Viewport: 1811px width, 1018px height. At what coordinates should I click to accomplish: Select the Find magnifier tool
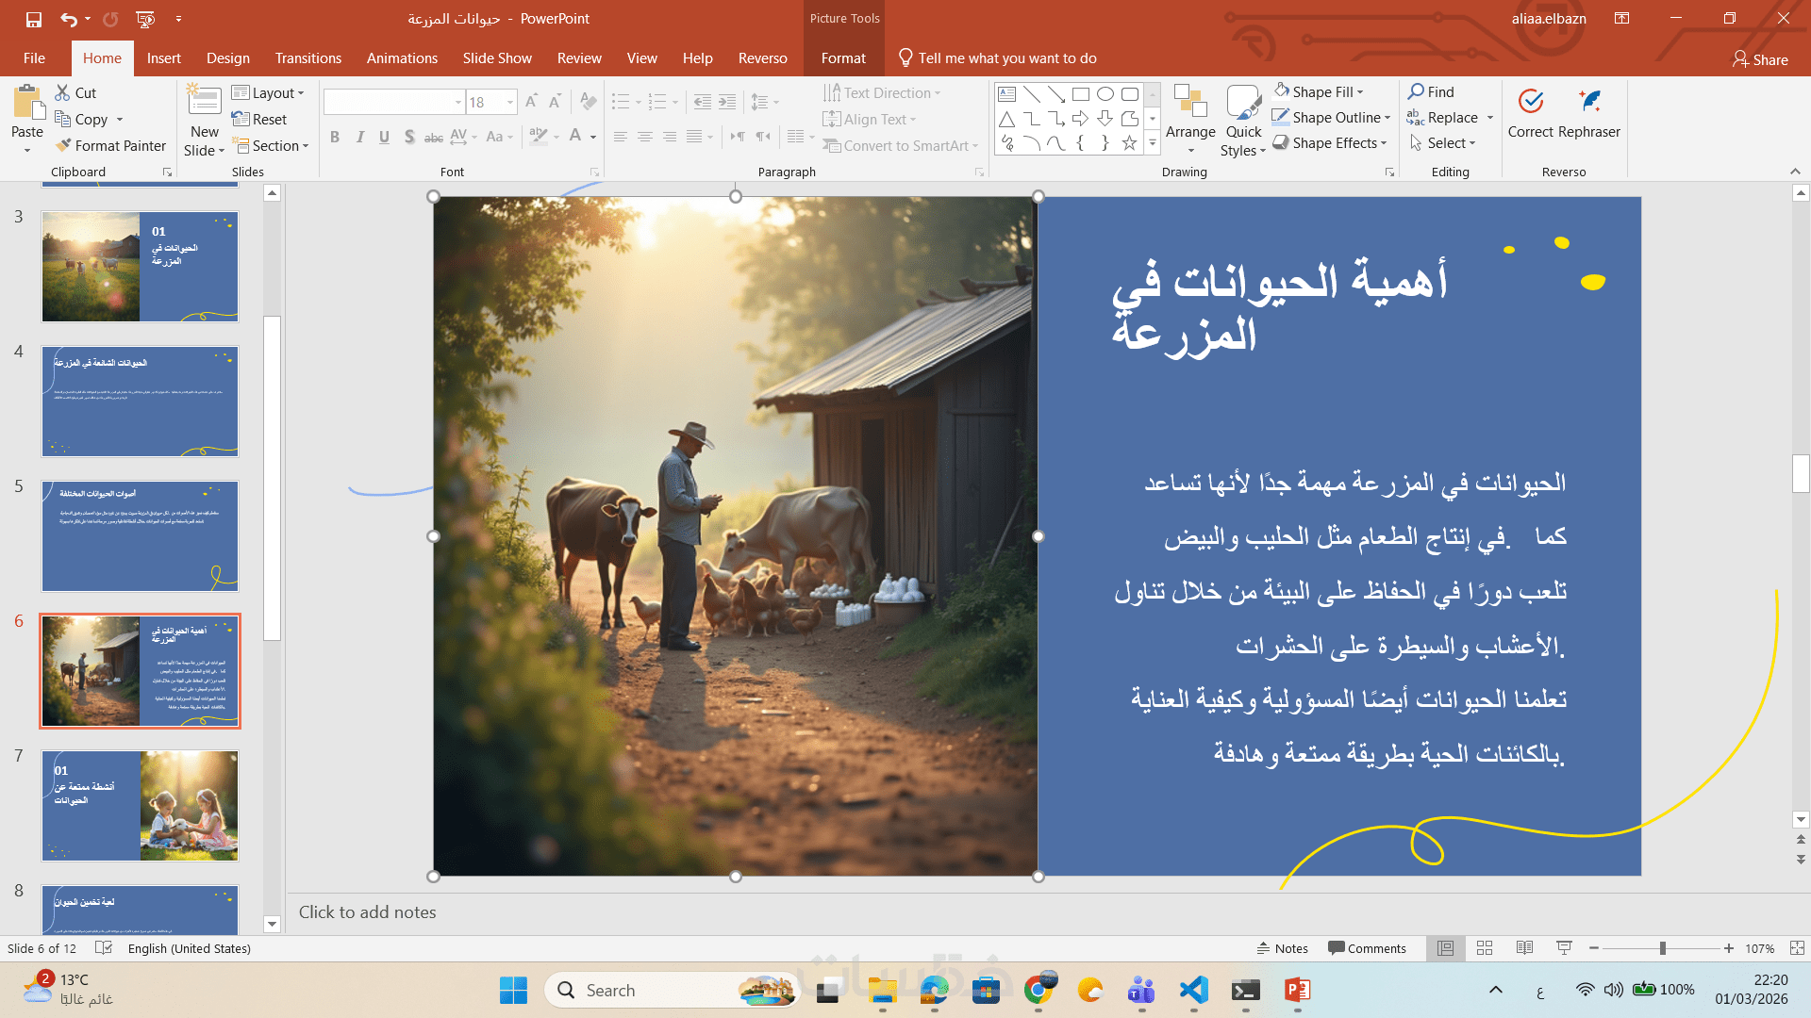pos(1416,91)
